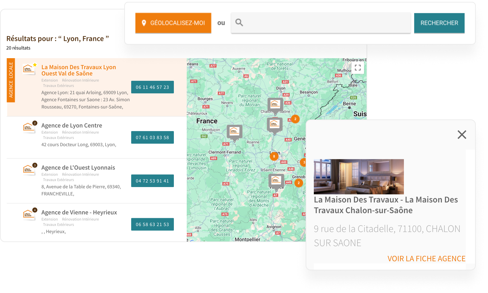Call 04 72 53 91 41
The height and width of the screenshot is (293, 488).
tap(153, 181)
